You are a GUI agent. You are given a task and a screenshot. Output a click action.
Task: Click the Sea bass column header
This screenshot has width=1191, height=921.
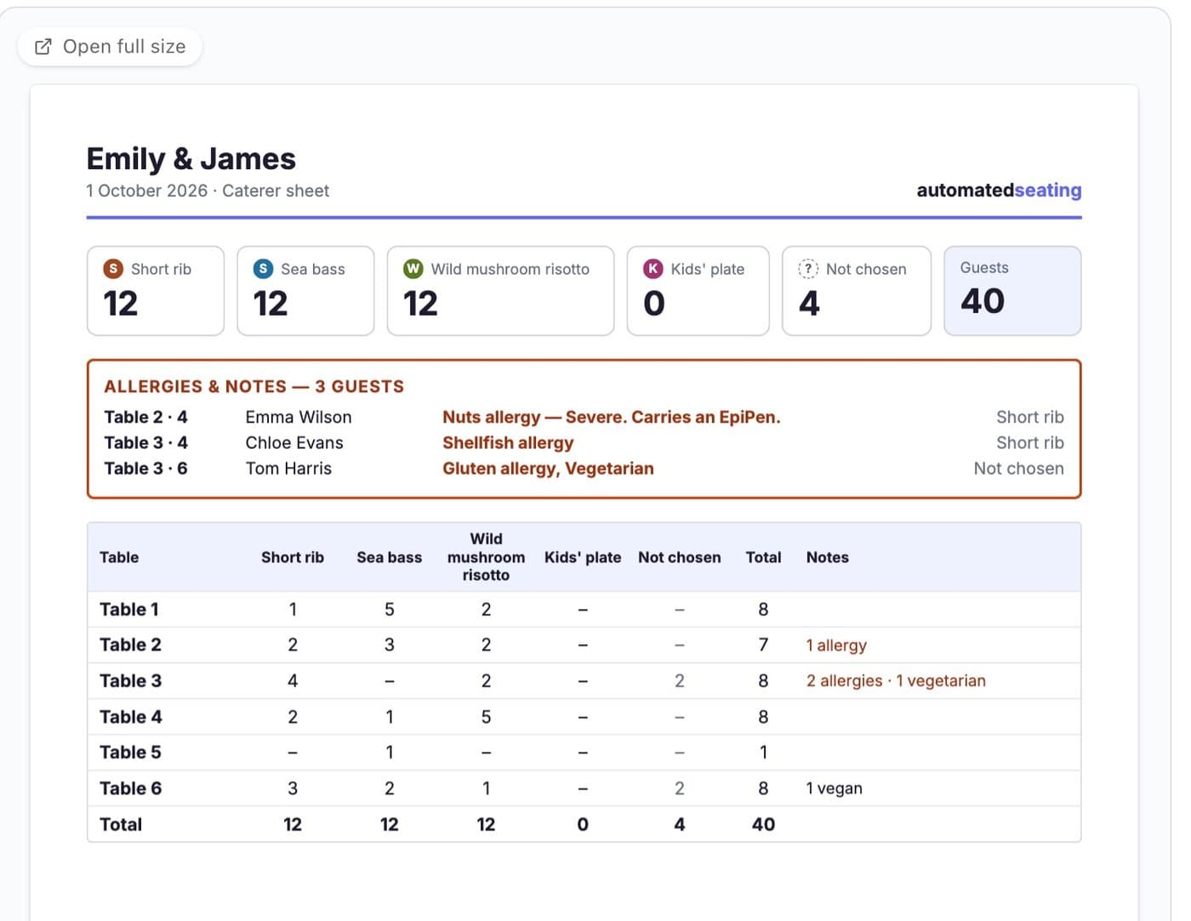(x=390, y=558)
